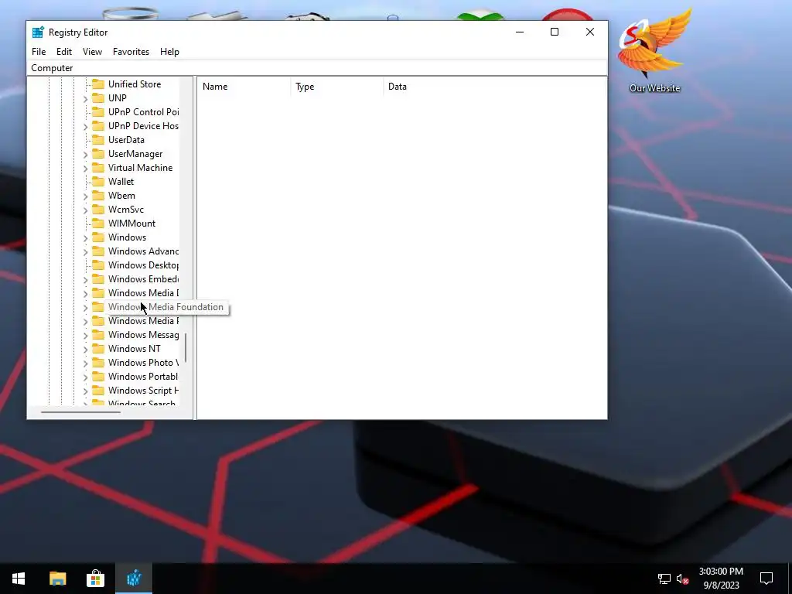Open the File menu
The width and height of the screenshot is (792, 594).
39,52
